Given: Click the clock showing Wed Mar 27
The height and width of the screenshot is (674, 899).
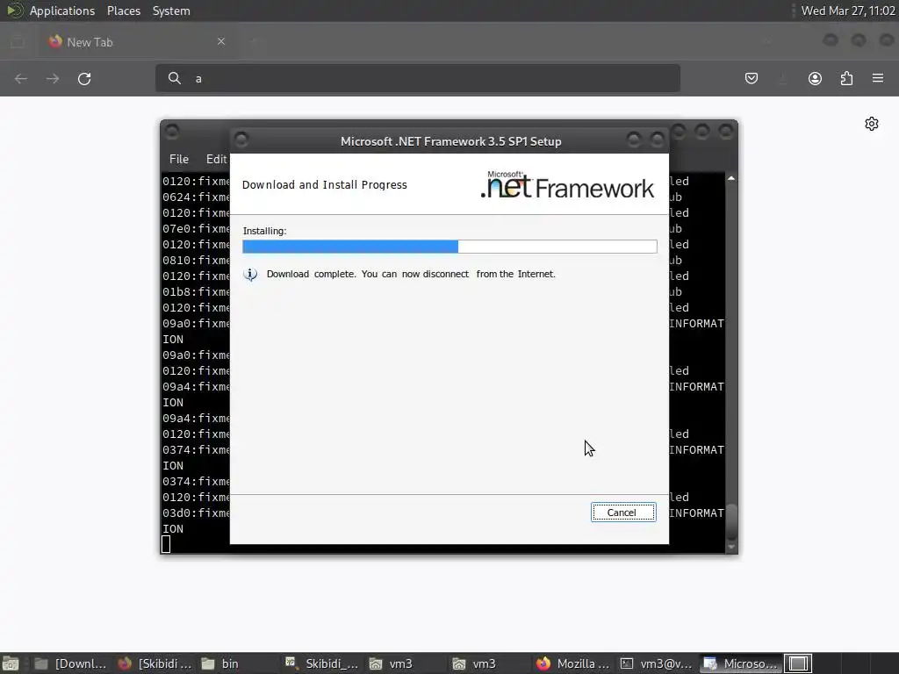Looking at the screenshot, I should pos(847,11).
